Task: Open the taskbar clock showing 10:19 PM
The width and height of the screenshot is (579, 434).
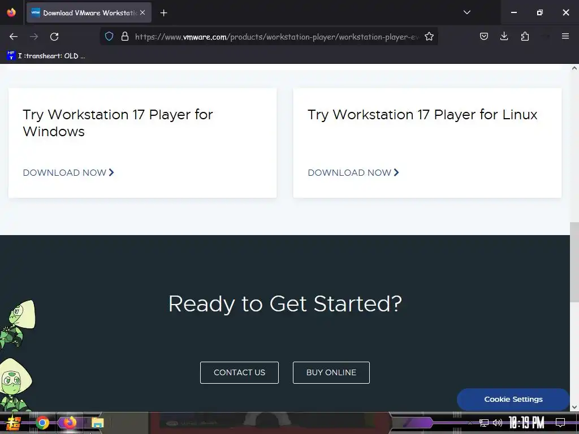Action: pos(526,423)
